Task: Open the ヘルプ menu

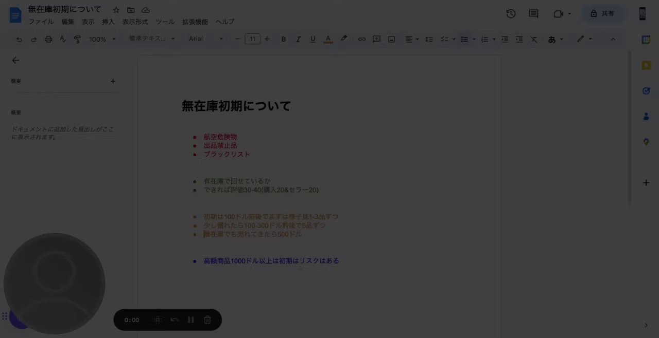Action: click(x=225, y=22)
